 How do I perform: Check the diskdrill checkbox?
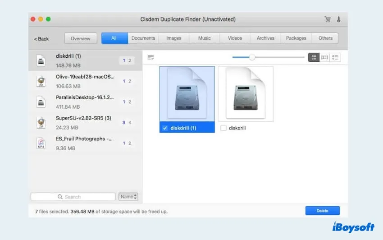pos(223,128)
